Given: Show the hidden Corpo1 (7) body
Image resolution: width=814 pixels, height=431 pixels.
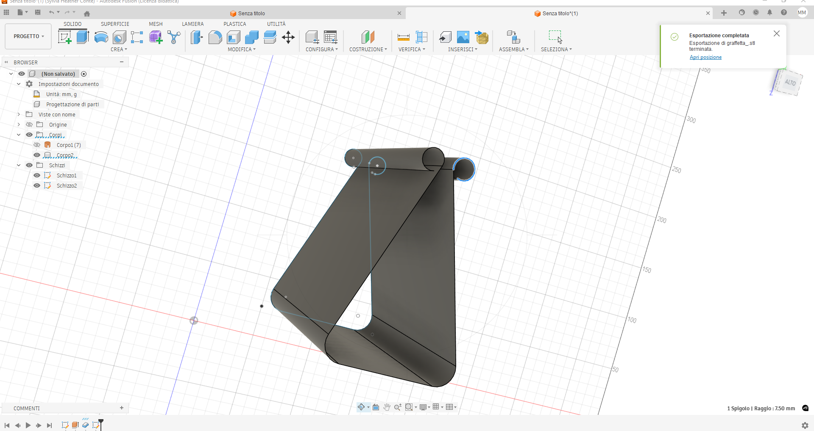Looking at the screenshot, I should [x=37, y=145].
